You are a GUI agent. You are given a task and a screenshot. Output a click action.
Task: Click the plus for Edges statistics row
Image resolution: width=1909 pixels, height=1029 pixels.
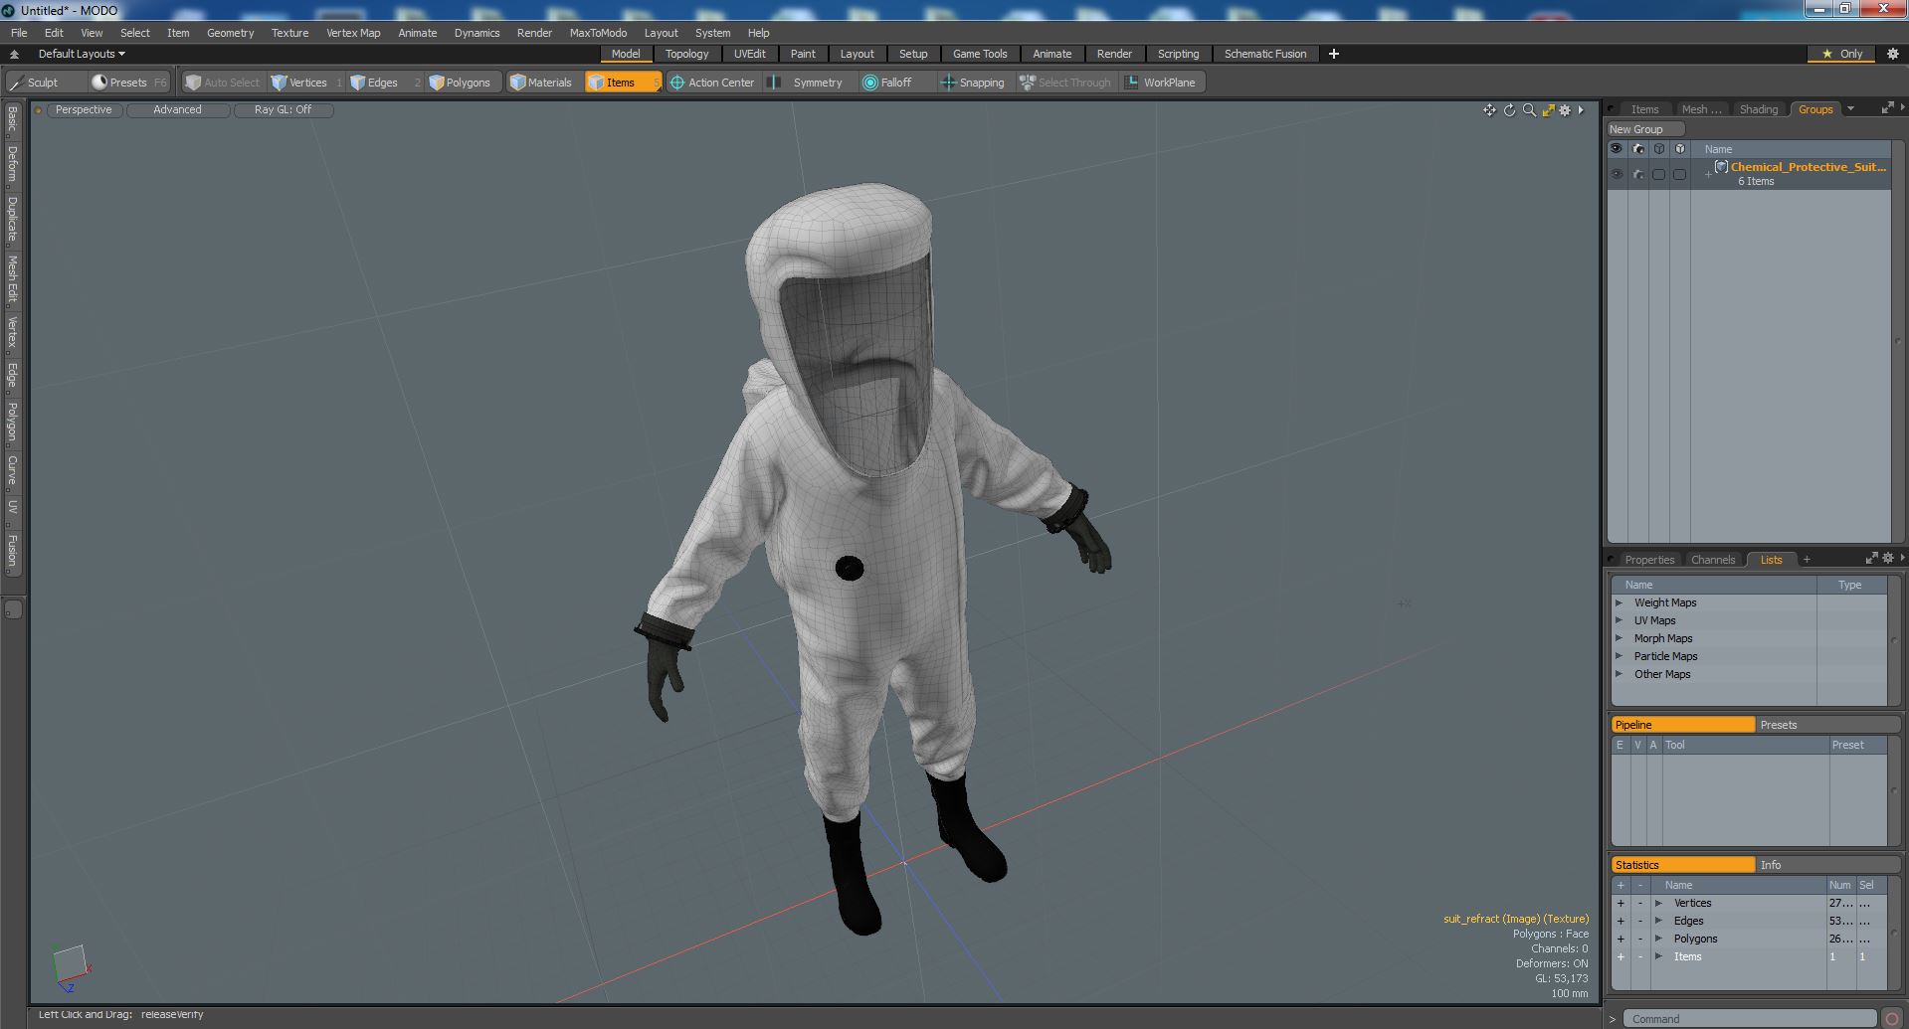point(1621,921)
